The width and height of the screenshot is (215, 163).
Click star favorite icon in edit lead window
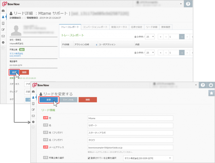(x=212, y=93)
